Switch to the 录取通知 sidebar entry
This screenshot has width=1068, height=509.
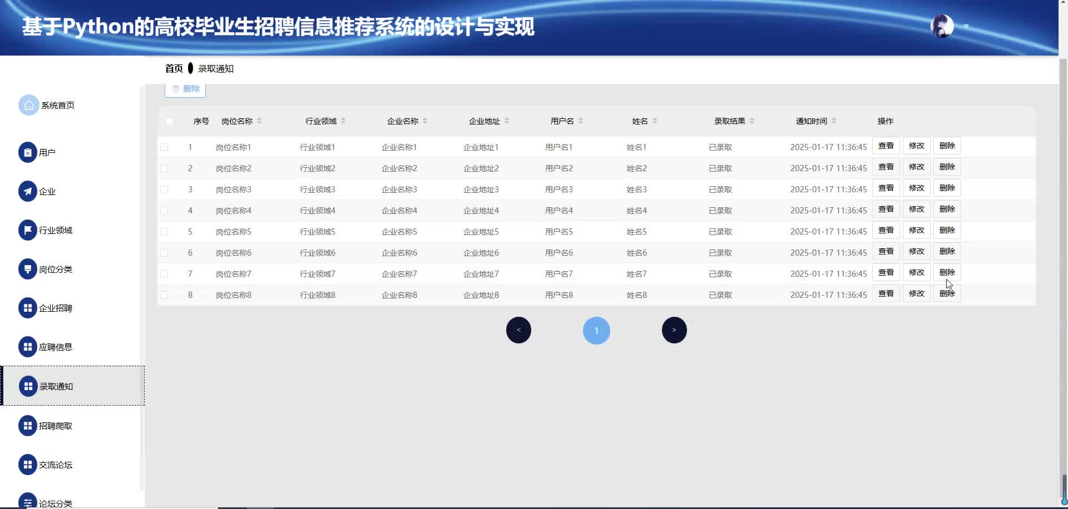pyautogui.click(x=56, y=386)
